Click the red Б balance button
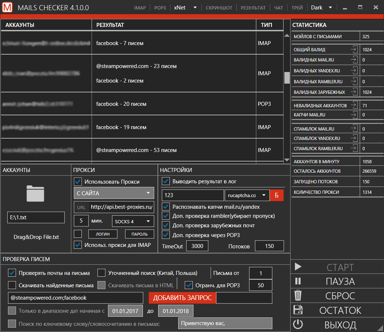This screenshot has height=332, width=384. (276, 195)
